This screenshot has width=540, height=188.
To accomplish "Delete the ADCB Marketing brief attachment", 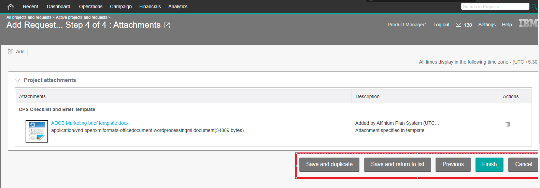I will pyautogui.click(x=508, y=124).
